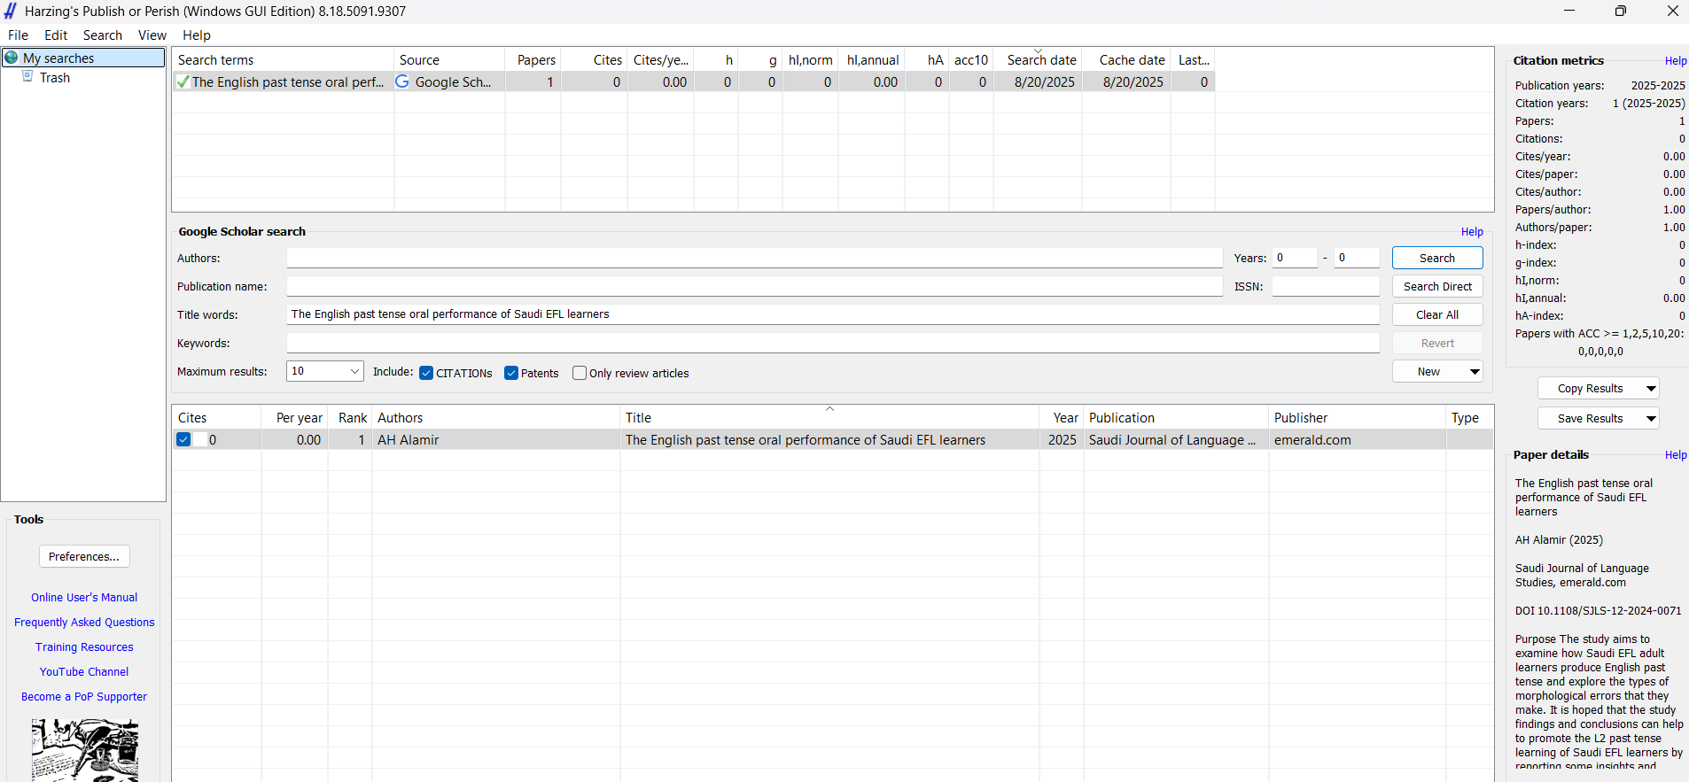1689x782 pixels.
Task: Open the Help menu
Action: click(197, 35)
